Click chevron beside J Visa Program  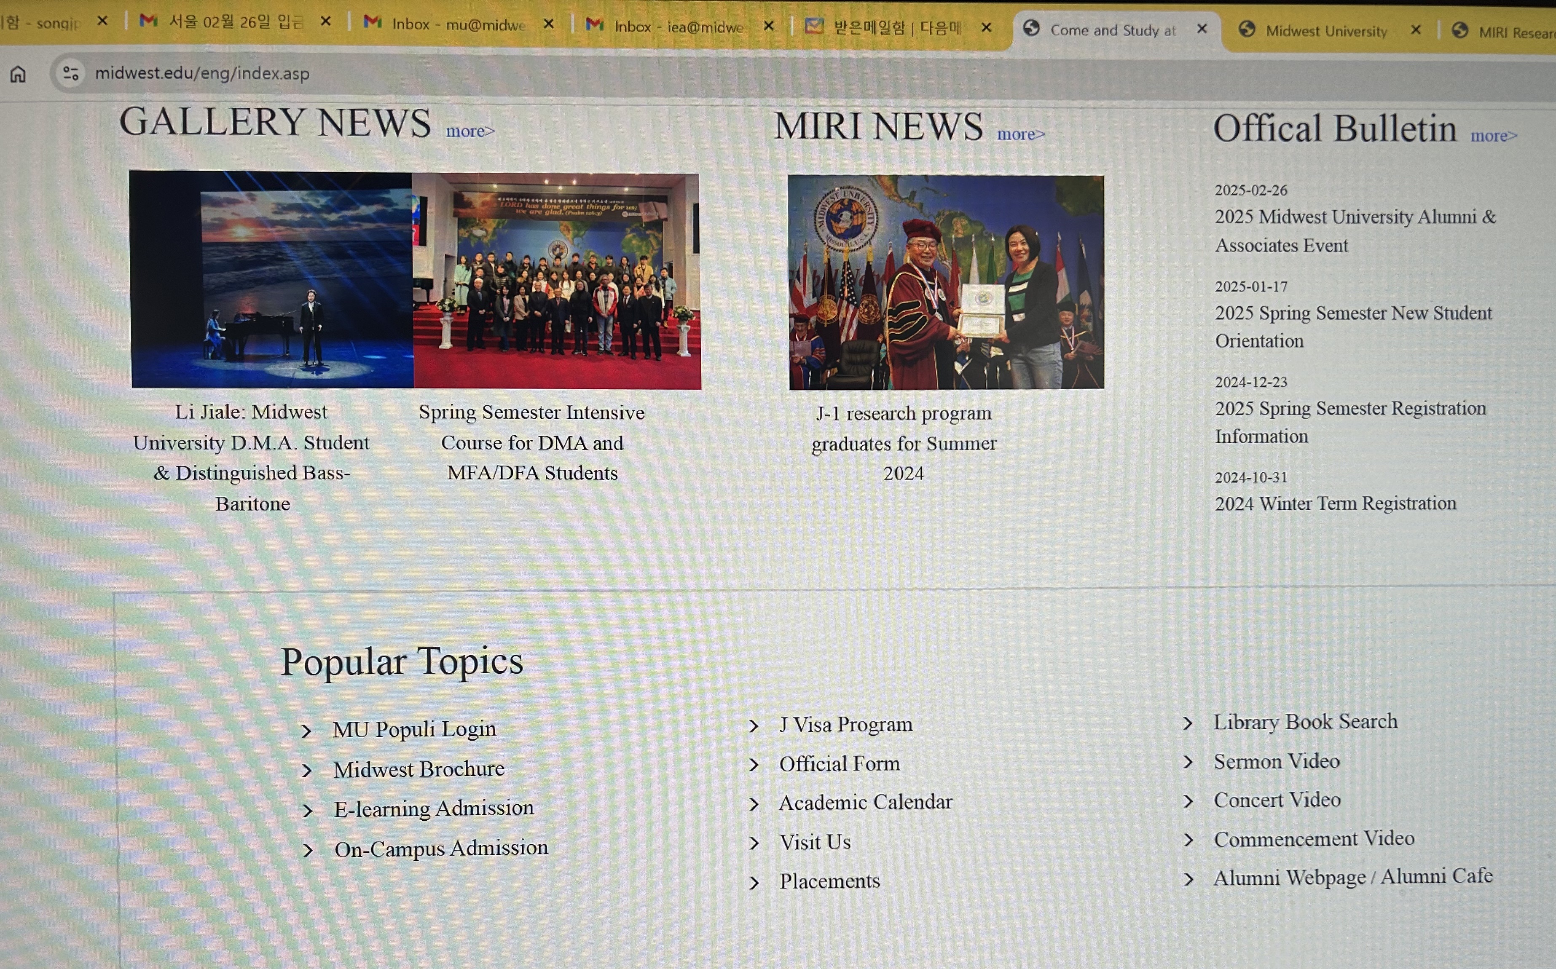[754, 726]
